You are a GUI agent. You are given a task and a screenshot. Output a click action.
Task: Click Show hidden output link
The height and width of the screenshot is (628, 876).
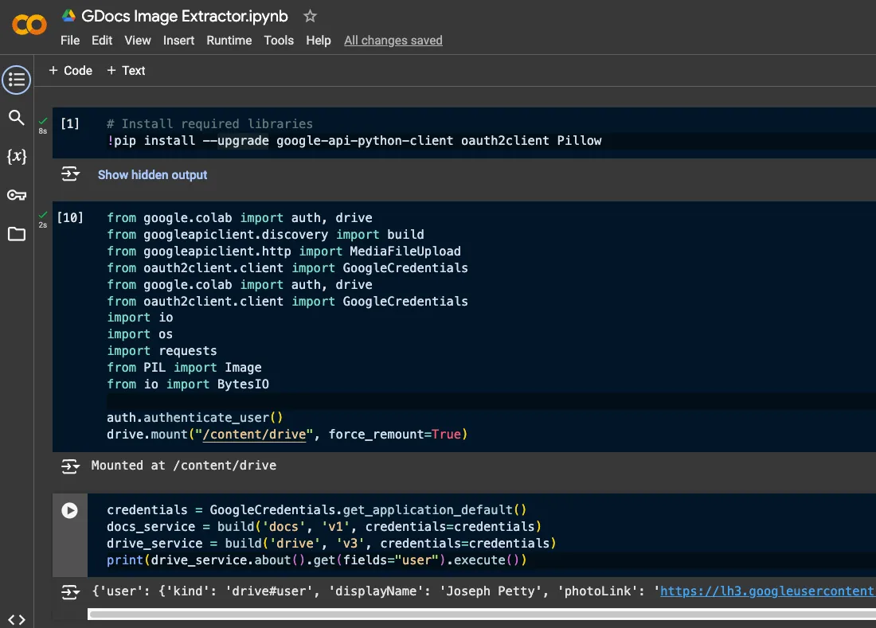pyautogui.click(x=152, y=175)
